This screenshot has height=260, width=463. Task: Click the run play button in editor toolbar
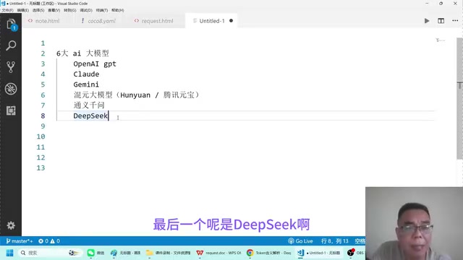coord(427,21)
